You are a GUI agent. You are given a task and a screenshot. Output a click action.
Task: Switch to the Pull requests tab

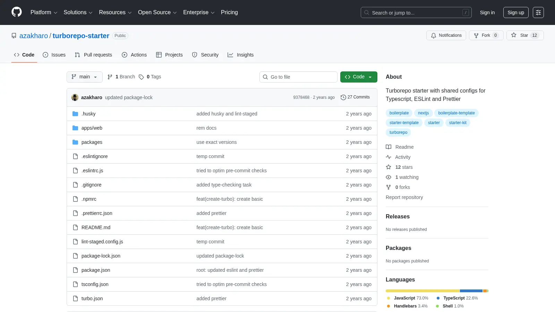(x=93, y=55)
